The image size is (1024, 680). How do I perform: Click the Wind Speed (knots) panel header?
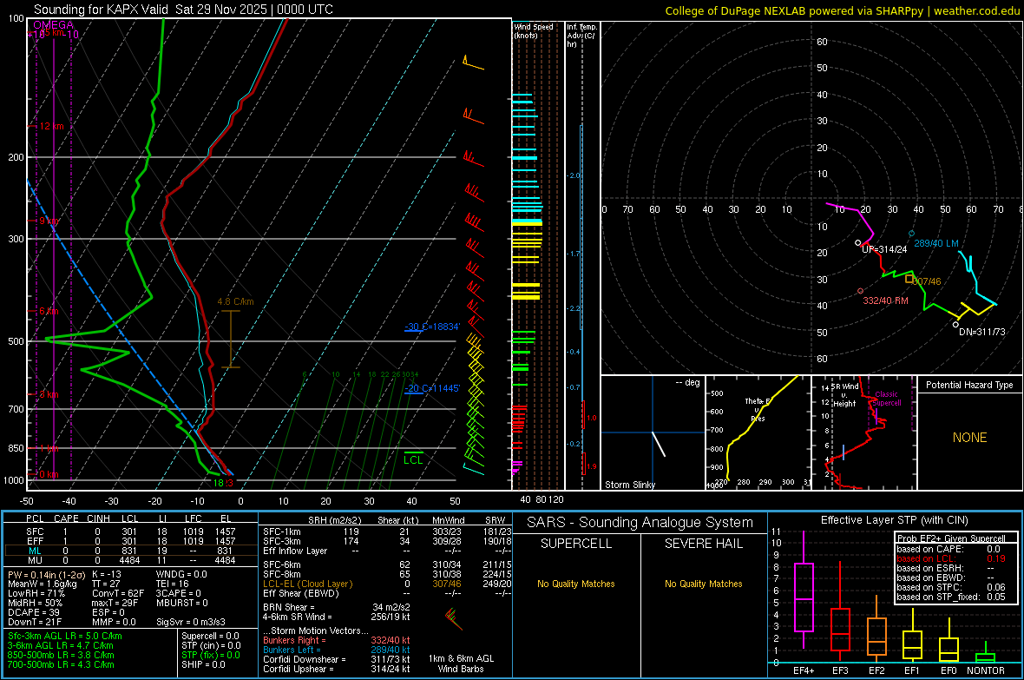point(534,30)
